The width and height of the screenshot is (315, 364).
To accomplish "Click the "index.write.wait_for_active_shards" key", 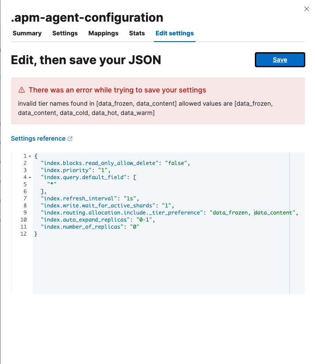I will tap(98, 206).
